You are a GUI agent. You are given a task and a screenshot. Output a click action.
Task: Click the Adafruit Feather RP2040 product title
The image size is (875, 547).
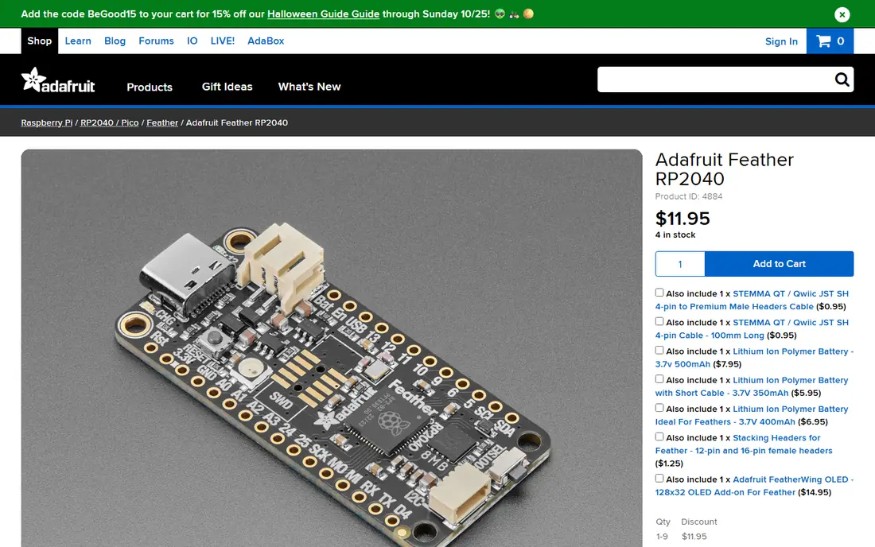(x=725, y=169)
